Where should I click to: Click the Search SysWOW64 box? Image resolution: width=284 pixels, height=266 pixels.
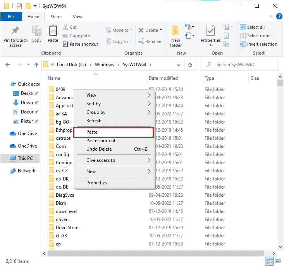click(239, 65)
